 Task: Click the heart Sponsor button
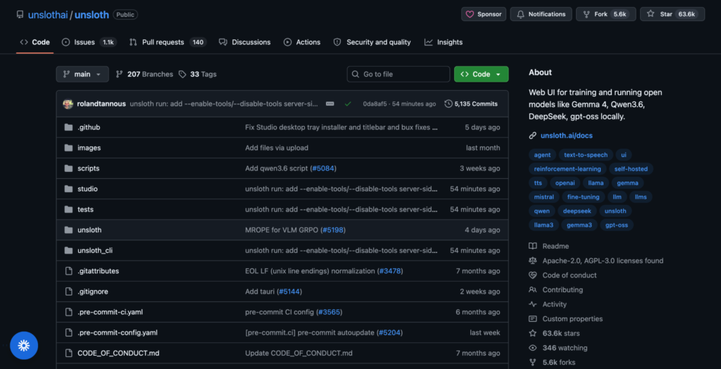pos(484,14)
